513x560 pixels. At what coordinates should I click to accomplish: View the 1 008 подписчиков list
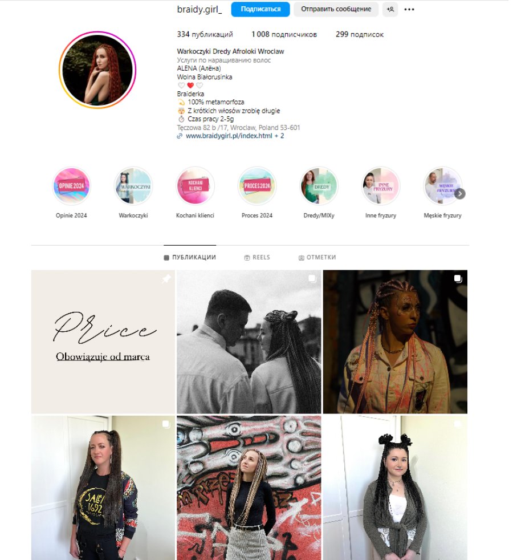tap(284, 35)
